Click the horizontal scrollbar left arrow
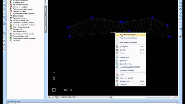 click(112, 97)
